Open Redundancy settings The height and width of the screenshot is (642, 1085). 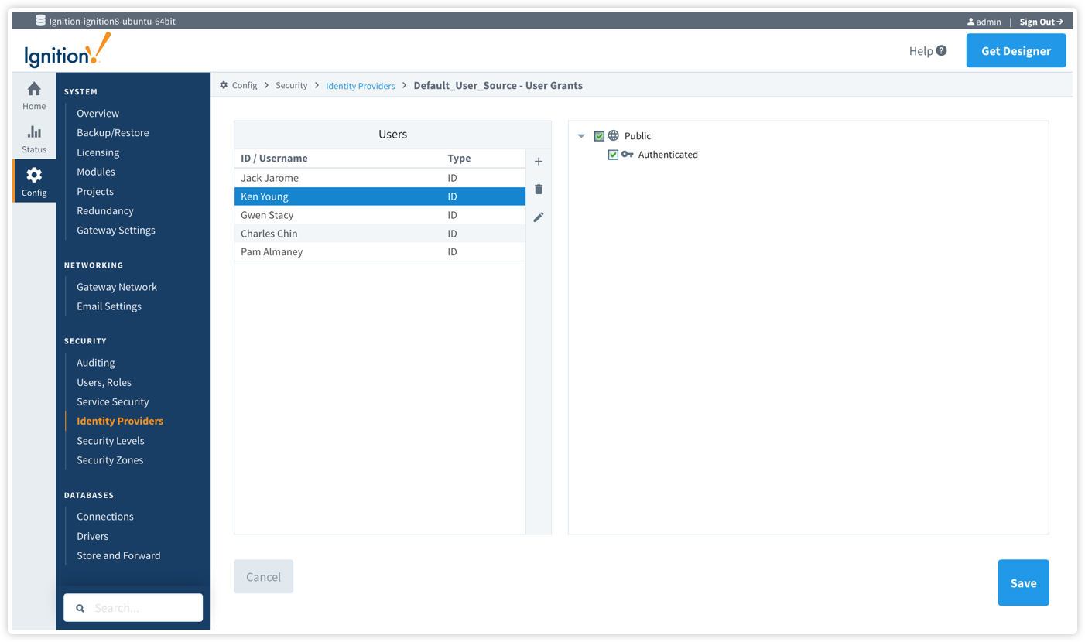point(105,210)
